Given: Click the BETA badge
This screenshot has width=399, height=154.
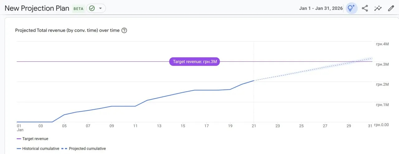Looking at the screenshot, I should point(78,9).
